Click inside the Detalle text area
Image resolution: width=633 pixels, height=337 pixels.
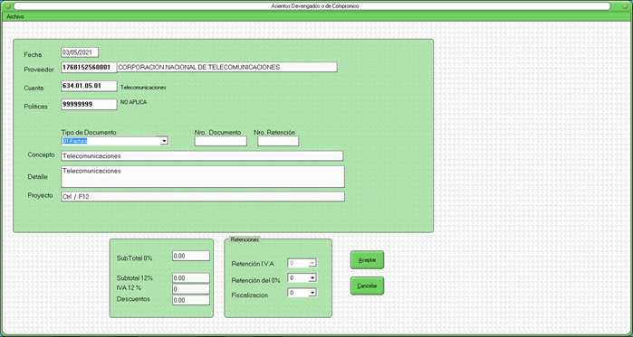(203, 177)
